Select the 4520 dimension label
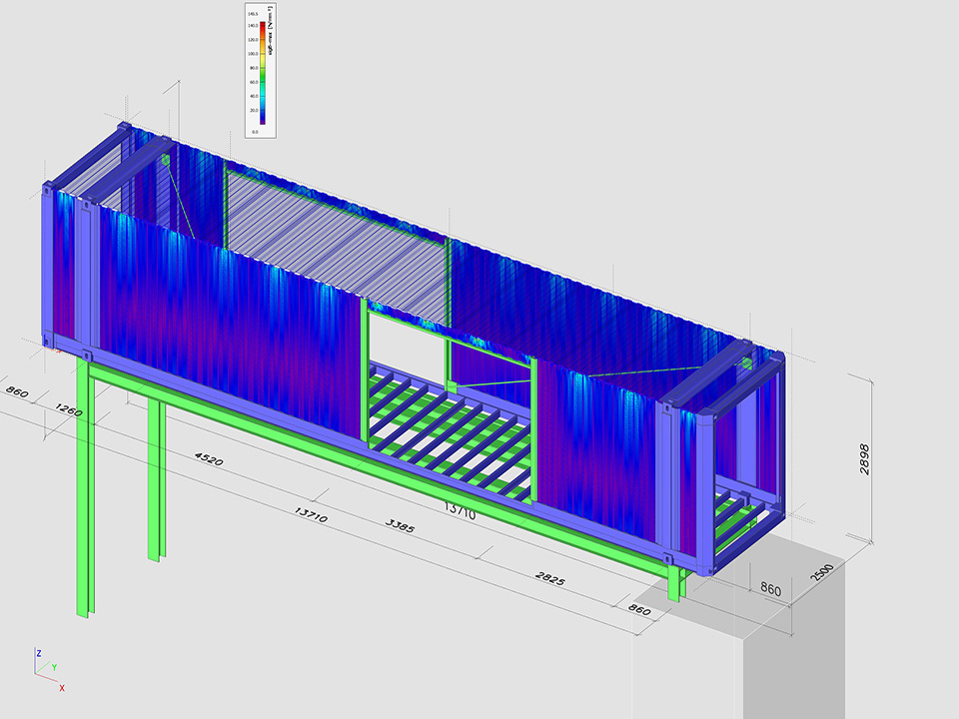The height and width of the screenshot is (719, 959). [208, 460]
